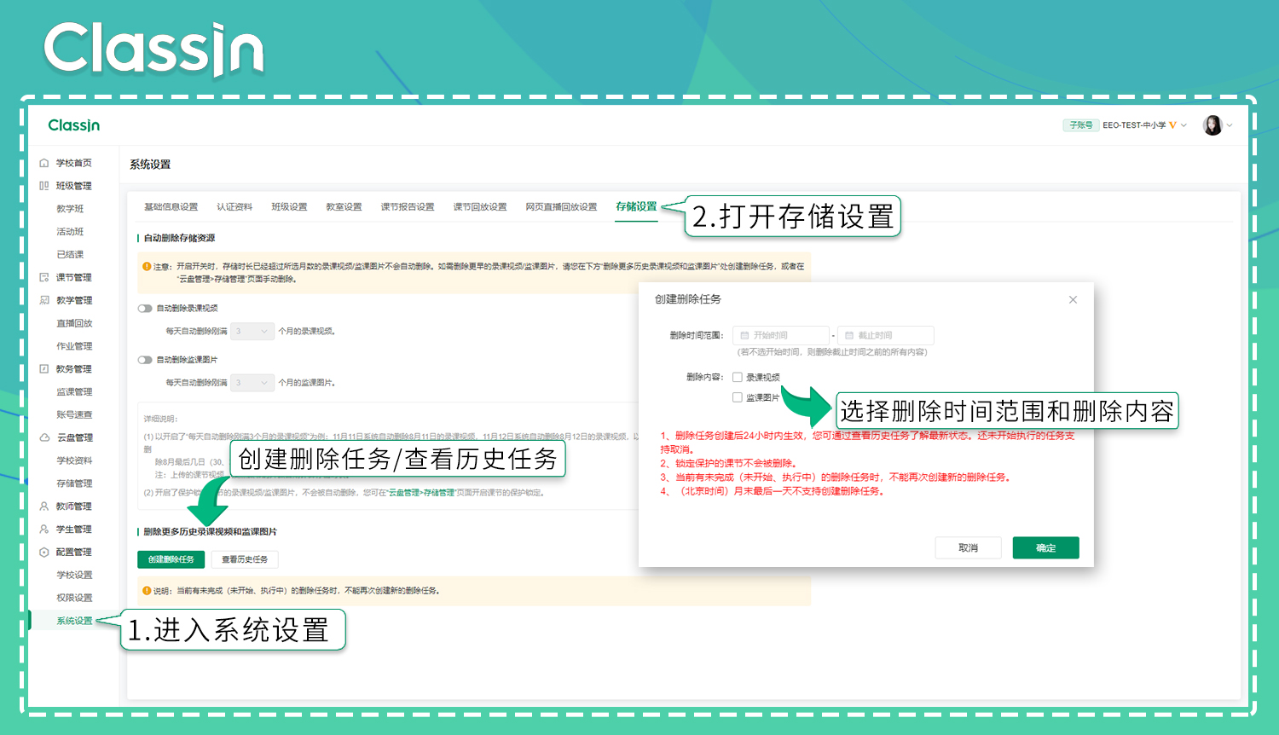The height and width of the screenshot is (735, 1279).
Task: Click the user avatar at top right
Action: click(x=1212, y=125)
